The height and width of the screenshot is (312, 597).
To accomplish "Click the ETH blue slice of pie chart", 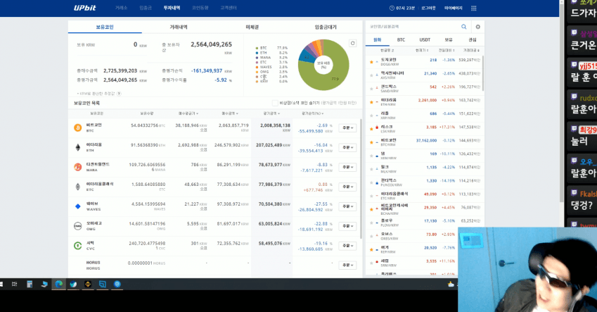I will [306, 56].
